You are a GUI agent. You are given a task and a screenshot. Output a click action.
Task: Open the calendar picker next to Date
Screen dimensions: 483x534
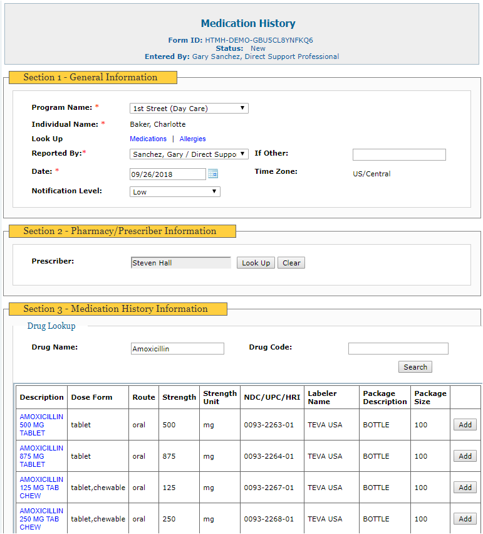213,174
